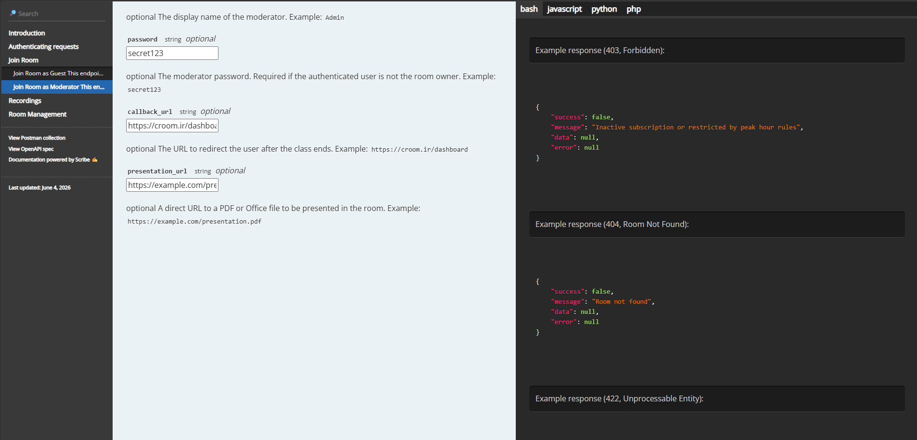
Task: Click the search magnifier icon in sidebar
Action: tap(13, 13)
